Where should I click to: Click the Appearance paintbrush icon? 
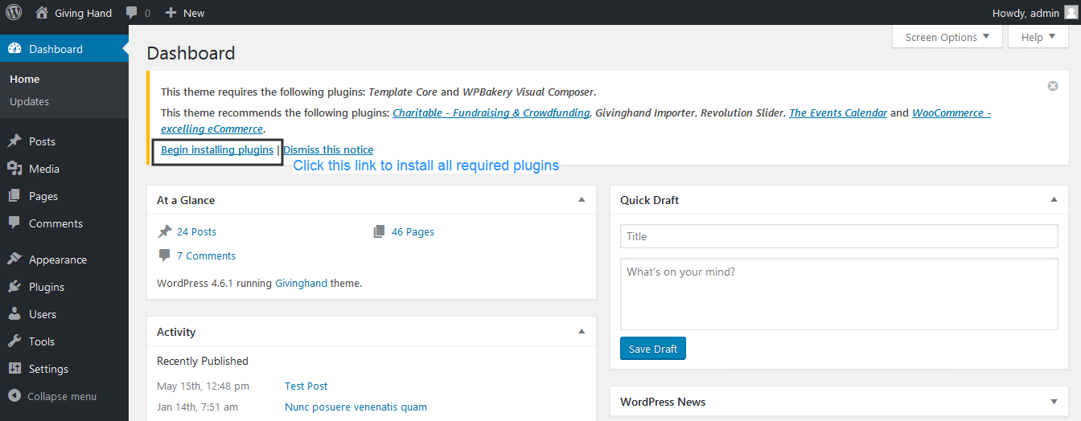tap(14, 260)
